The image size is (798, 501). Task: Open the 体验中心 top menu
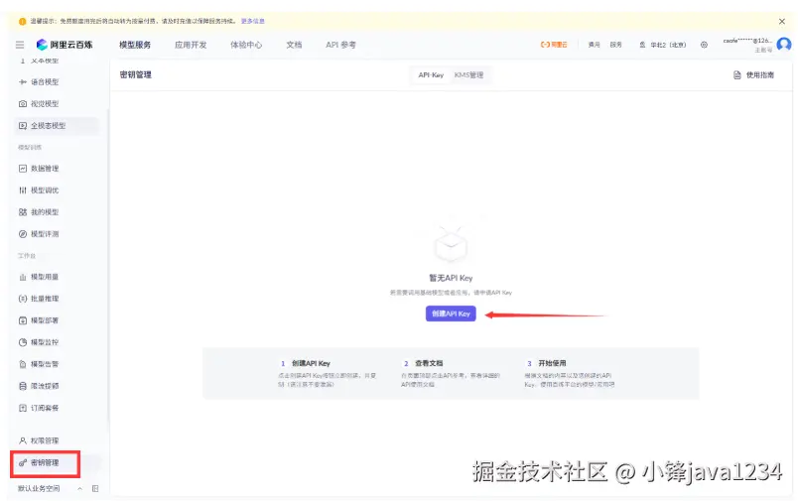pyautogui.click(x=246, y=45)
